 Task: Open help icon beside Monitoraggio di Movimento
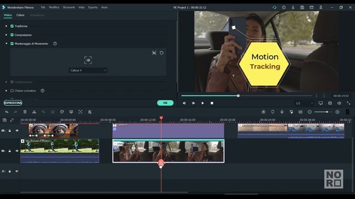[55, 44]
